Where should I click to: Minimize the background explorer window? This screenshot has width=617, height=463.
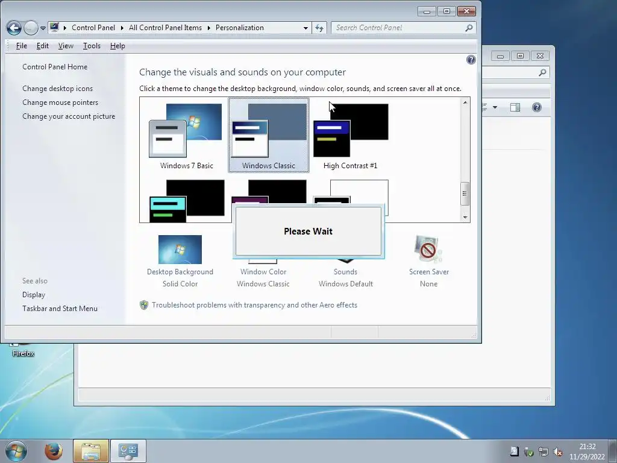click(x=500, y=56)
